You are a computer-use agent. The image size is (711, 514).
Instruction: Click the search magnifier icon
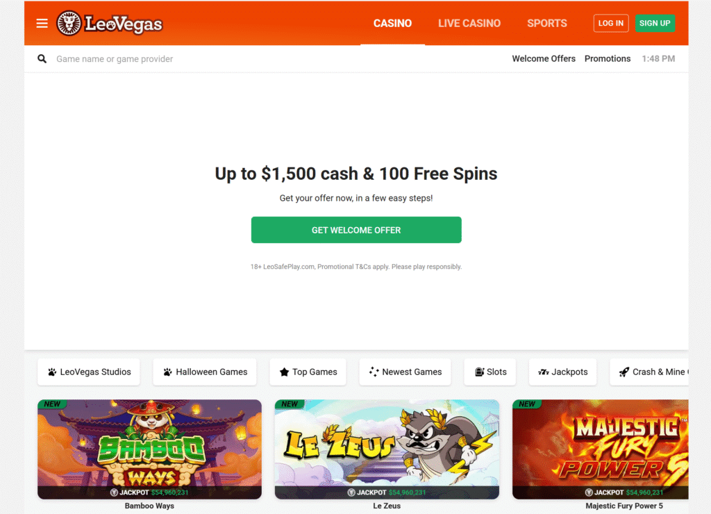[x=42, y=58]
